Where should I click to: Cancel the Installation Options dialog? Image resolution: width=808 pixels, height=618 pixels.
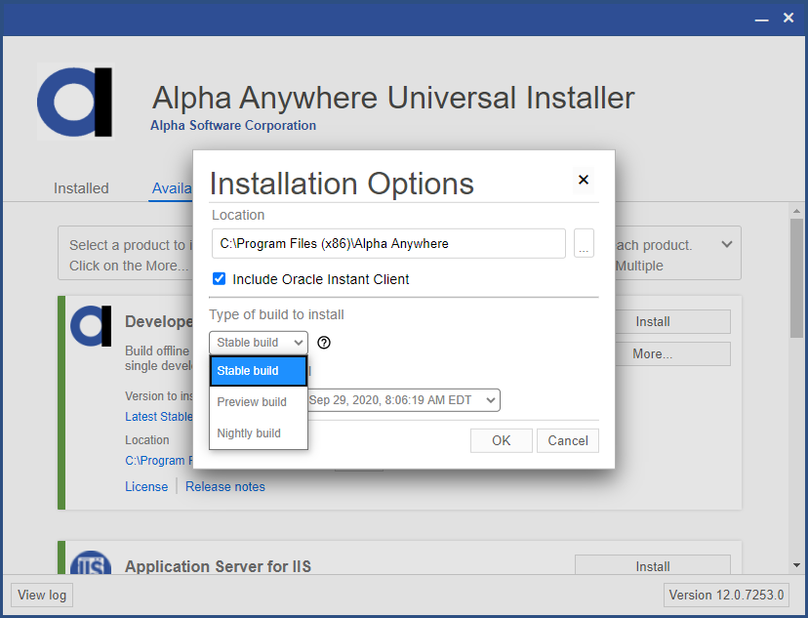point(567,440)
